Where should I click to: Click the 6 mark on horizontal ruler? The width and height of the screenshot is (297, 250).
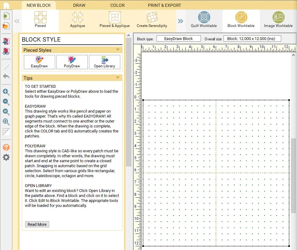coord(214,47)
